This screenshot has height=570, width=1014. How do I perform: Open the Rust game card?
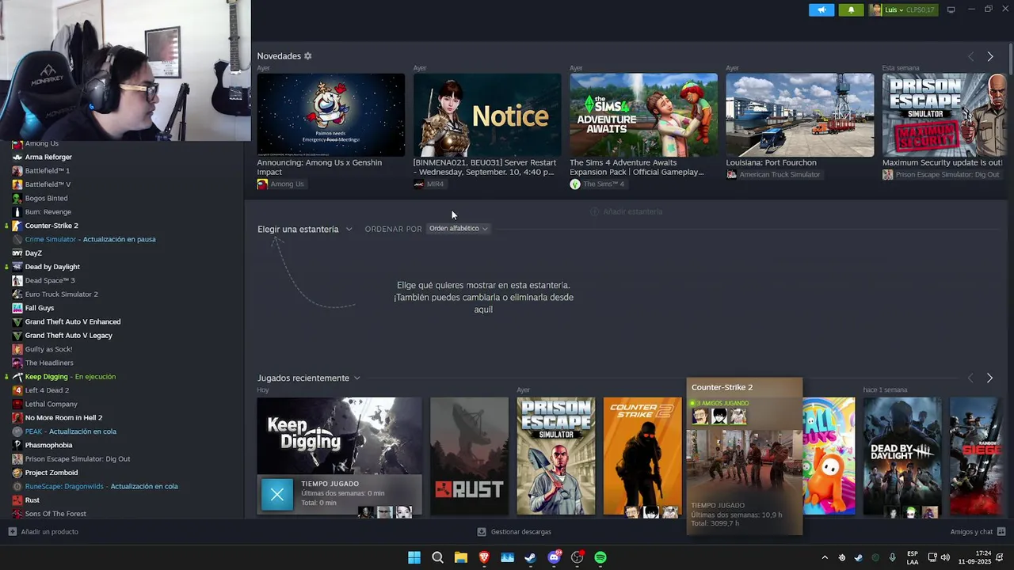(x=469, y=456)
